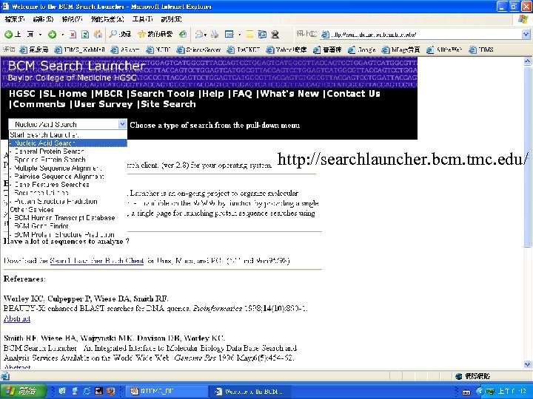Click the first quick launch desktop icon
This screenshot has height=399, width=533.
(x=62, y=391)
